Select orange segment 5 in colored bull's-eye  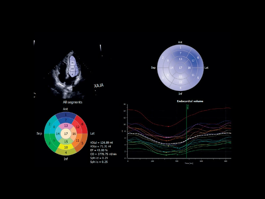(82, 143)
